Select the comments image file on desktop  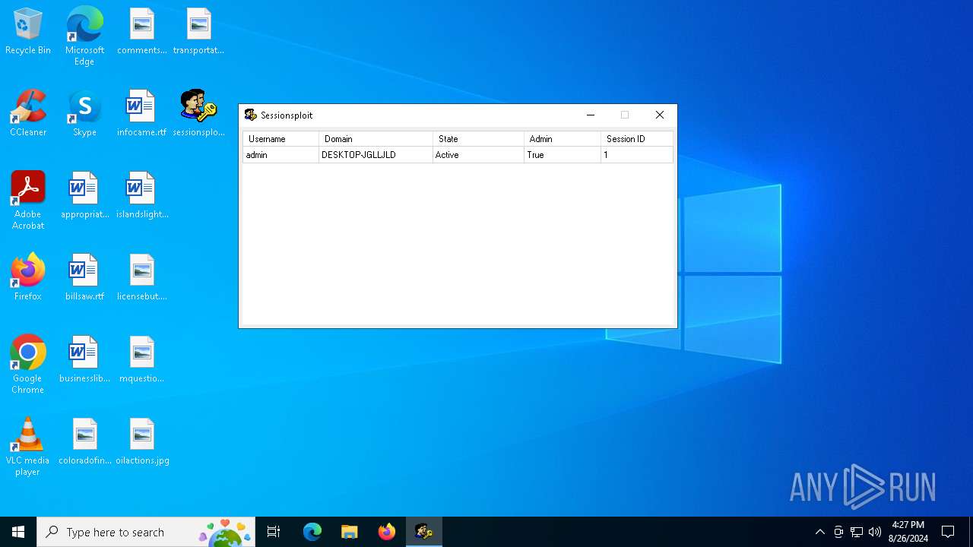[x=141, y=31]
